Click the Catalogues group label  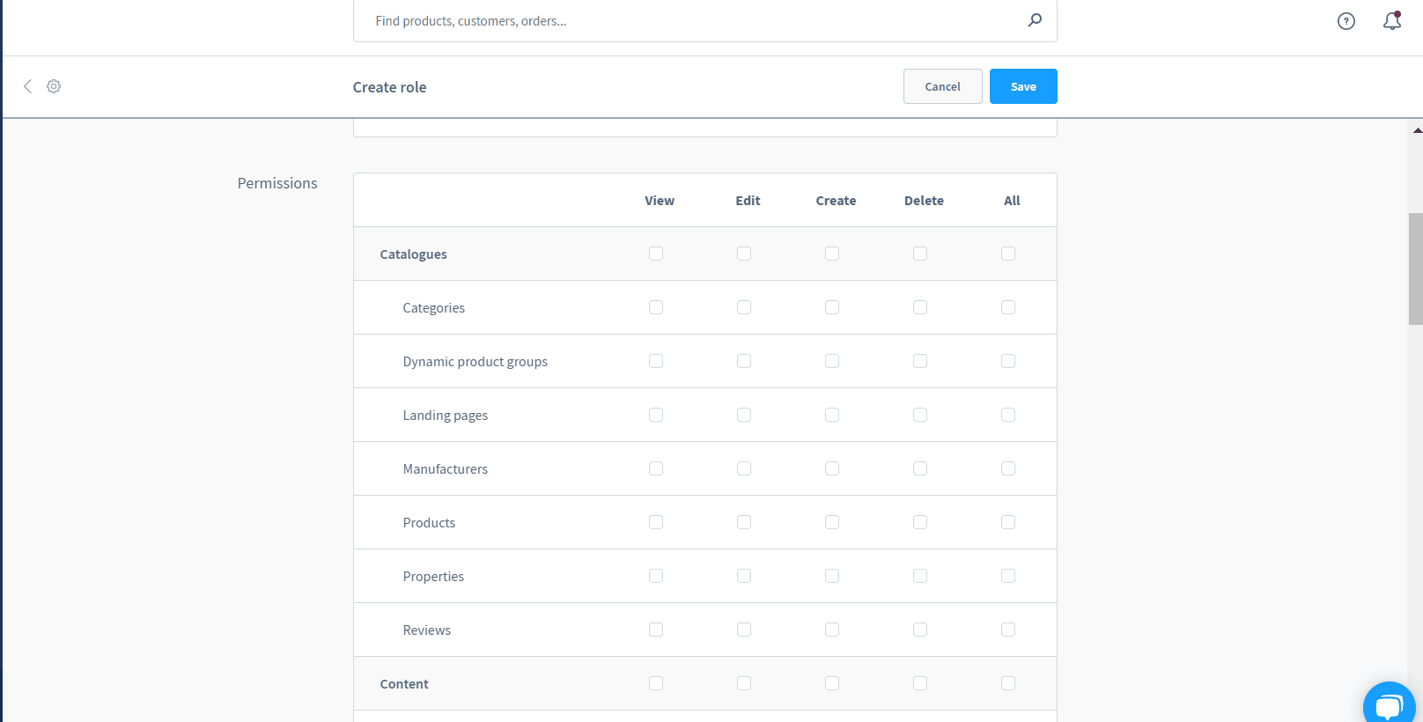coord(413,254)
